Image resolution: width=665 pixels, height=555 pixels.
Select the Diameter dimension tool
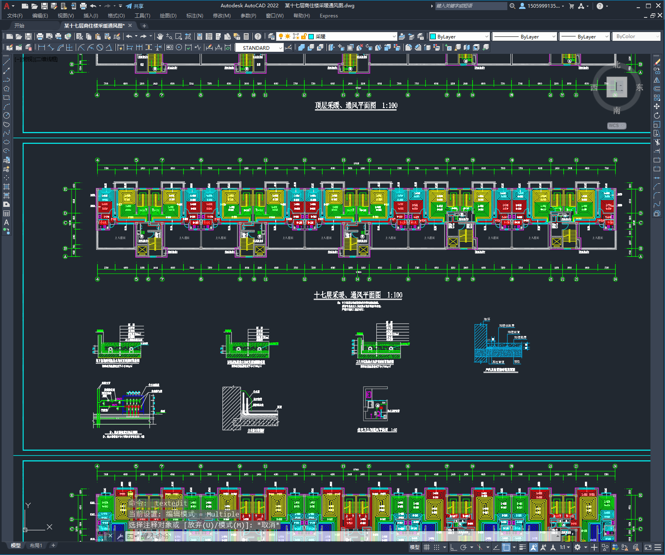(x=100, y=47)
